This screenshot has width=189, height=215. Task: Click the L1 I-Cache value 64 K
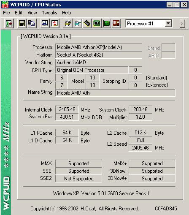67,133
